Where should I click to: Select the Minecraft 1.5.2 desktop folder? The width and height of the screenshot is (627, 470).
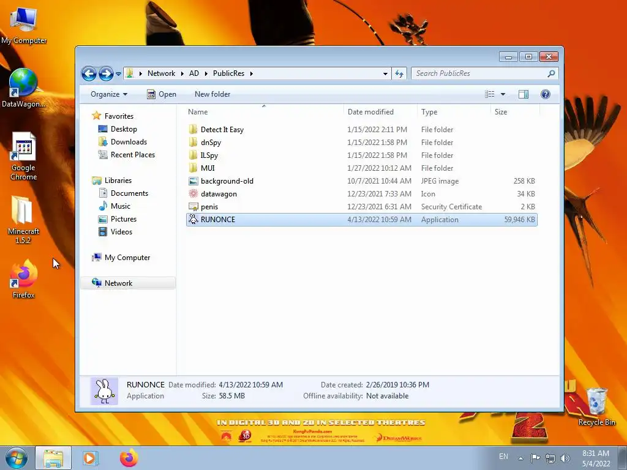(x=23, y=220)
